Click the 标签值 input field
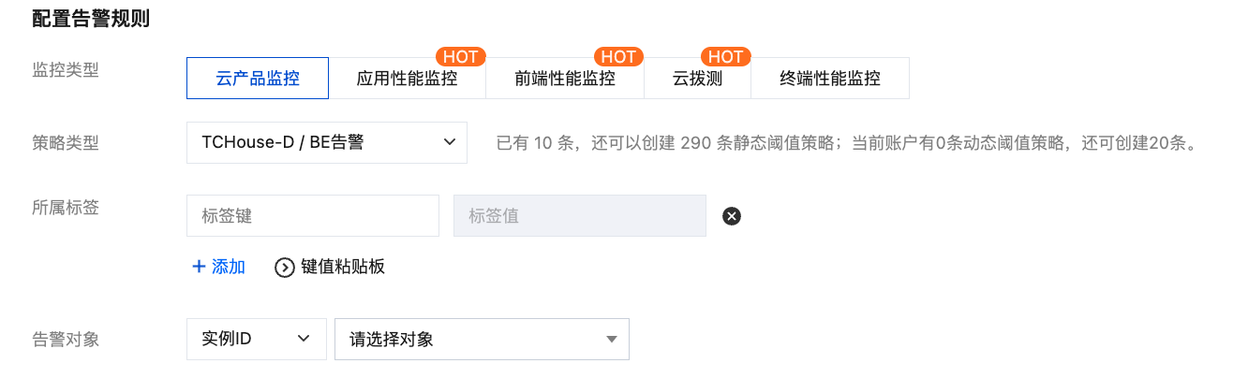Screen dimensions: 1248x378 pyautogui.click(x=579, y=216)
